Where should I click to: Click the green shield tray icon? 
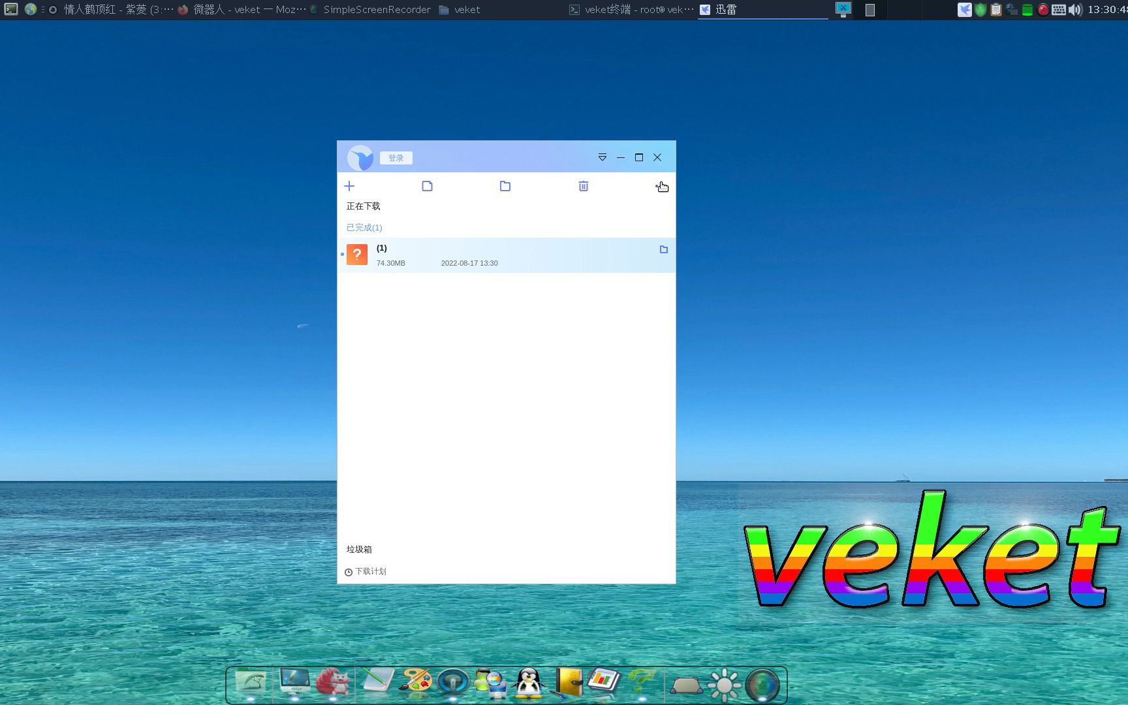(980, 10)
